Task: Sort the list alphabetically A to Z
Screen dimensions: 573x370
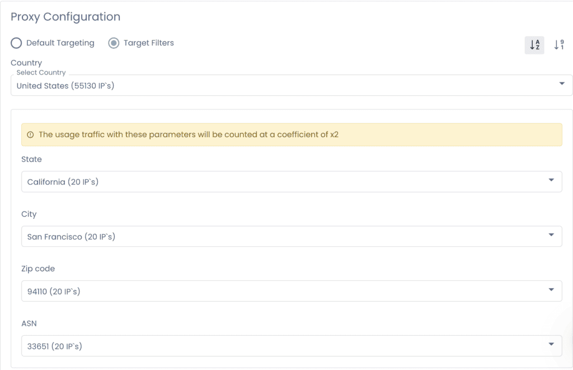Action: tap(534, 45)
